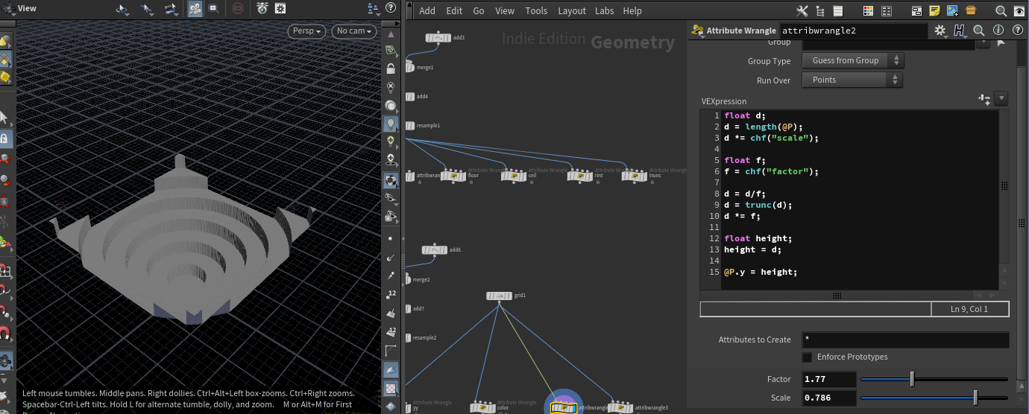Click the node info (i) icon

click(998, 31)
